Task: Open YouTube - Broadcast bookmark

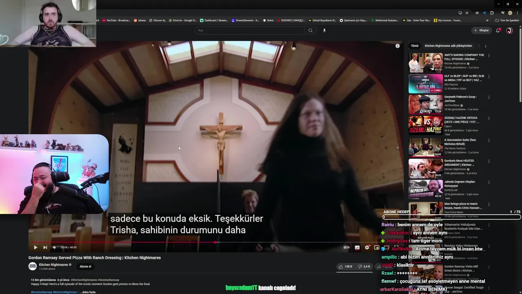Action: [x=116, y=20]
